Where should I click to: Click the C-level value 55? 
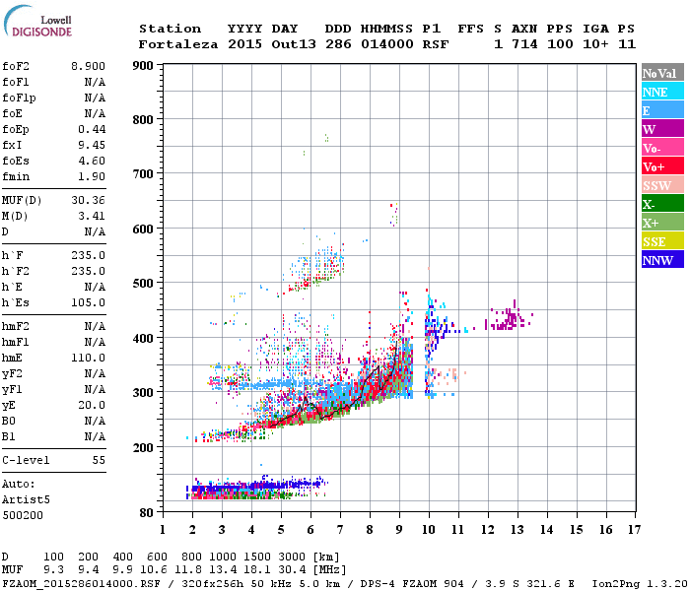(99, 460)
